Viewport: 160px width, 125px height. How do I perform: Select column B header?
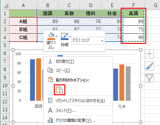(x=48, y=5)
